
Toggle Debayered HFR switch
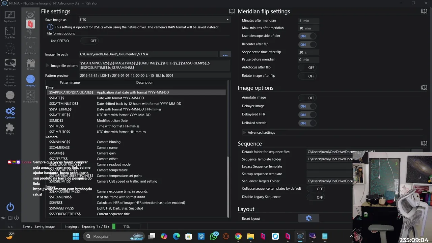point(307,115)
